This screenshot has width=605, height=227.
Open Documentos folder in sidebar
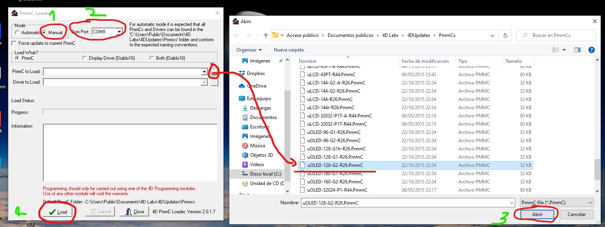(x=263, y=117)
